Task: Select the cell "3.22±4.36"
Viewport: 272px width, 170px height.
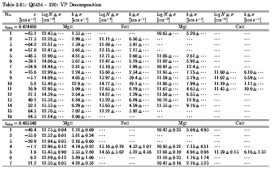Action: (x=140, y=152)
